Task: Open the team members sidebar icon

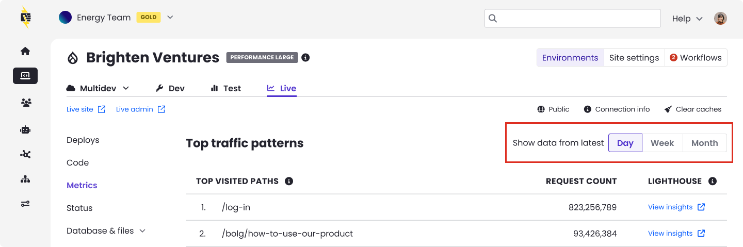Action: click(25, 103)
